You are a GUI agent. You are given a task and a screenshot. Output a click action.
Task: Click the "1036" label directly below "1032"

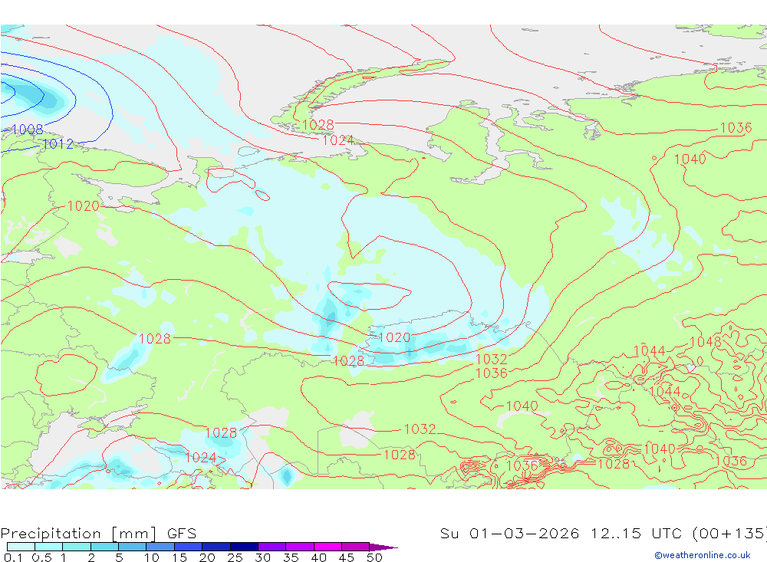[x=492, y=373]
